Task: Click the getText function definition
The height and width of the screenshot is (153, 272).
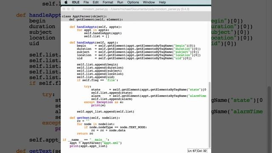Action: coord(95,118)
